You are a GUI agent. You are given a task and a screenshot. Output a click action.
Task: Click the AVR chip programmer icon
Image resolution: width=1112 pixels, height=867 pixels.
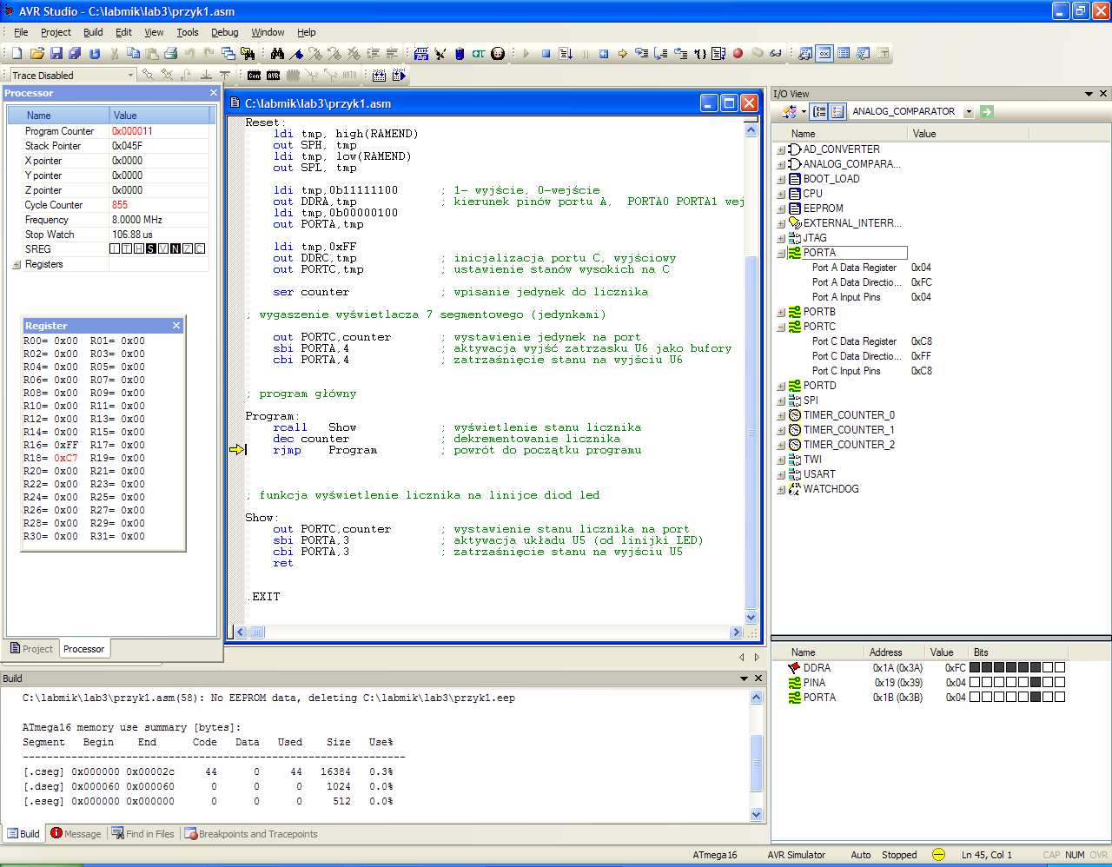pyautogui.click(x=274, y=76)
